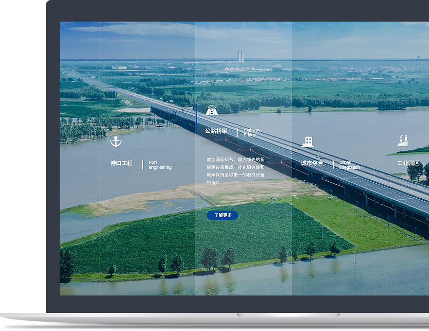Select the 城市综合 heading
This screenshot has width=429, height=331.
[312, 163]
